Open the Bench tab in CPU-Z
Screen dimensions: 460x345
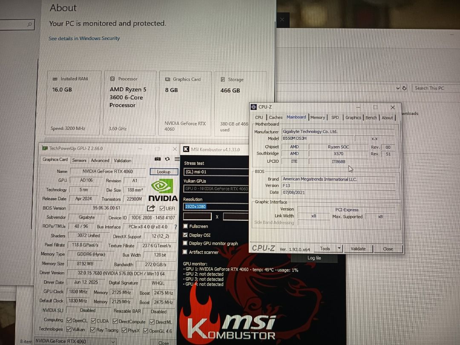click(371, 118)
